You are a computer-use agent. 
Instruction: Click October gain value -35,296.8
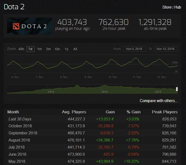[x=105, y=126]
